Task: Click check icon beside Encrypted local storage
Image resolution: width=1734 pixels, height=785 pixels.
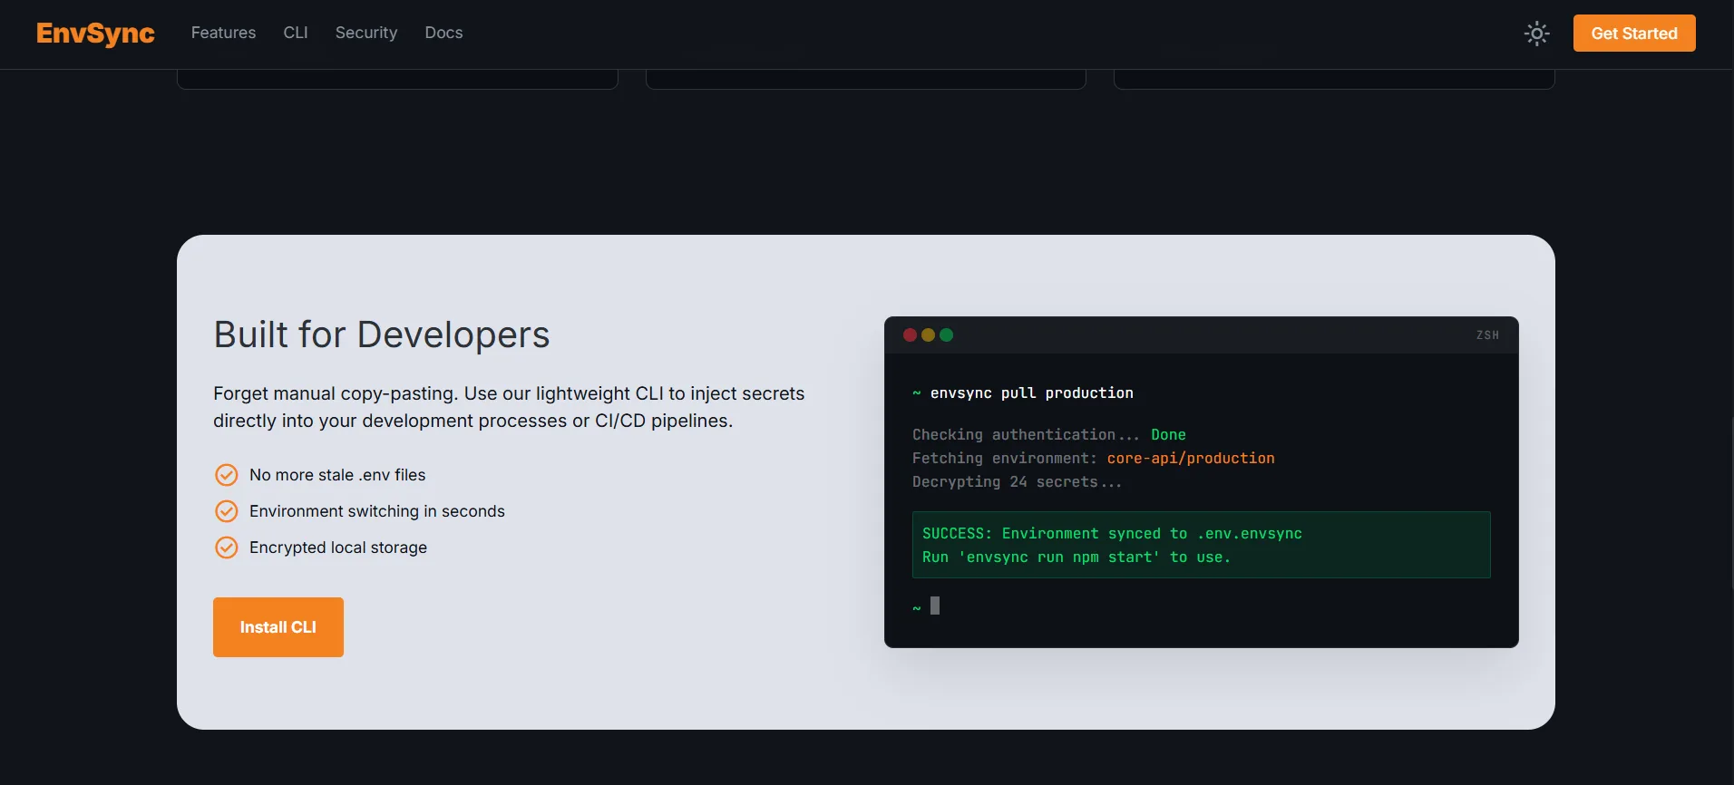Action: [x=226, y=548]
